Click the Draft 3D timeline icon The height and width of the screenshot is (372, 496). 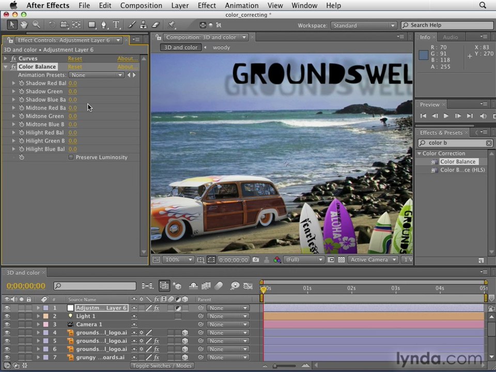tap(177, 286)
